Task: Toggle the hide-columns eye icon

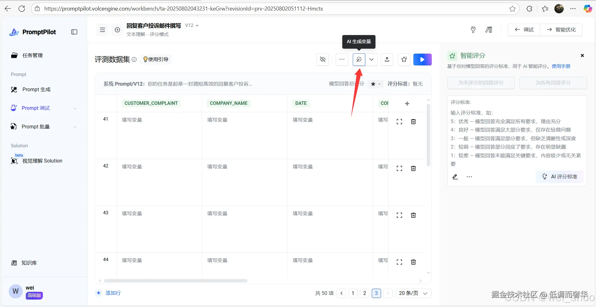Action: pos(323,60)
